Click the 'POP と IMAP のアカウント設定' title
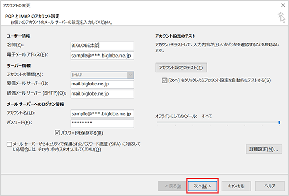289x196 pixels. tap(33, 17)
